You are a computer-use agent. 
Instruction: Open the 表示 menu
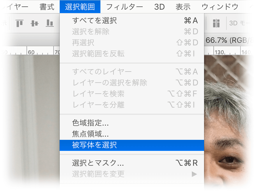coord(183,7)
